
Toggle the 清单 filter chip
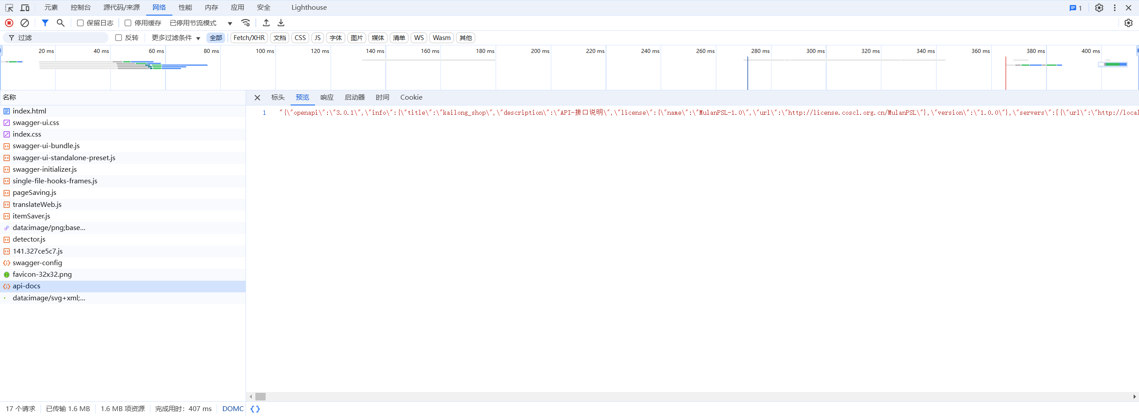(x=399, y=38)
